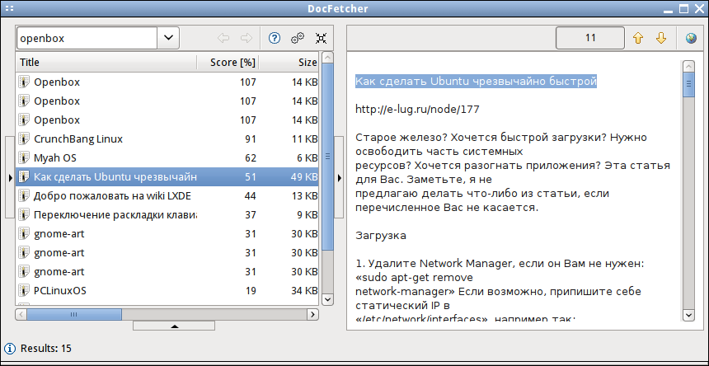Sort results by Score [%] column
709x366 pixels.
pyautogui.click(x=228, y=63)
